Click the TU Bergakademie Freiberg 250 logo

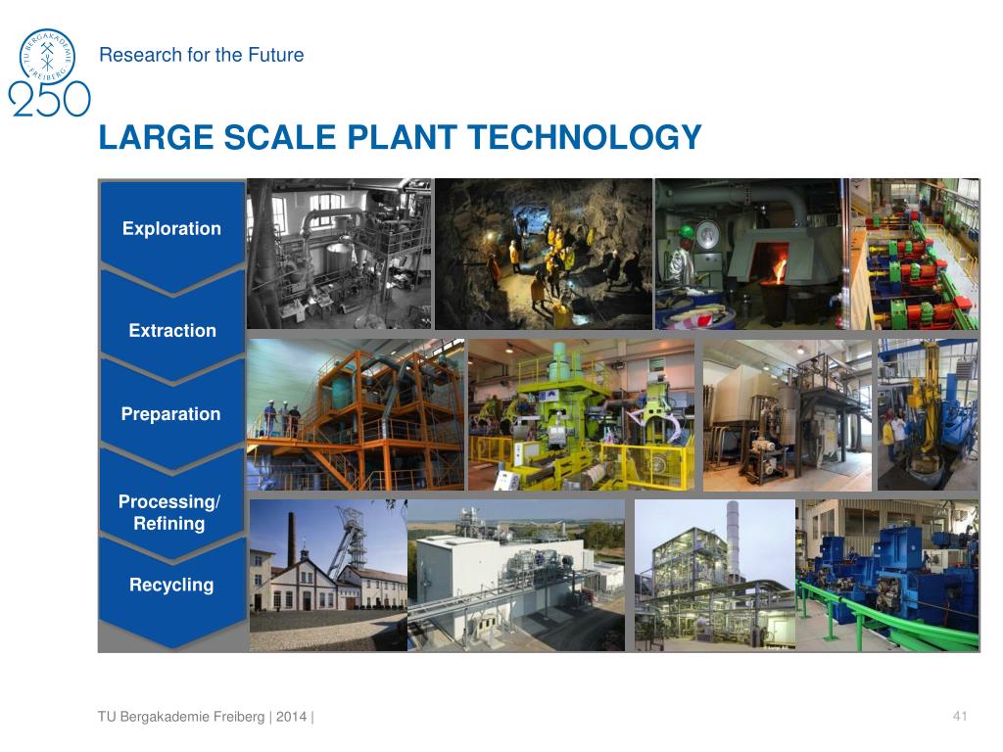tap(49, 72)
